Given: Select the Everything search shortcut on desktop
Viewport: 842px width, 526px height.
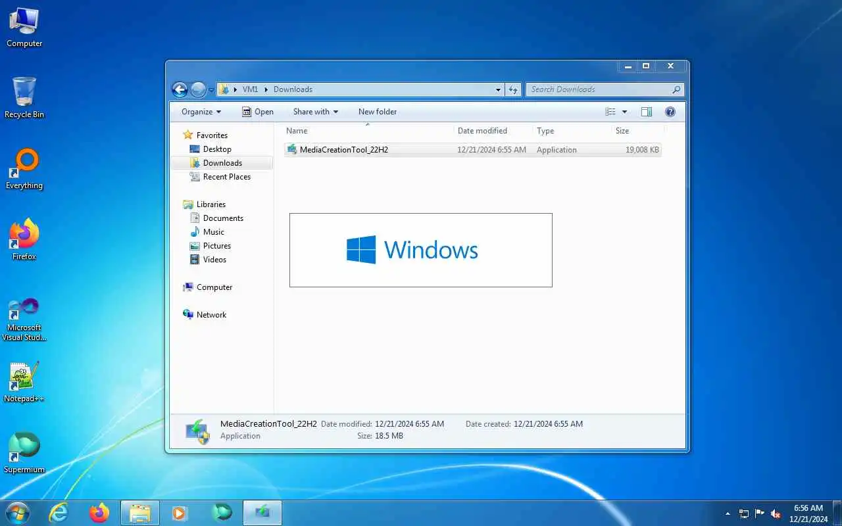Looking at the screenshot, I should [x=24, y=169].
